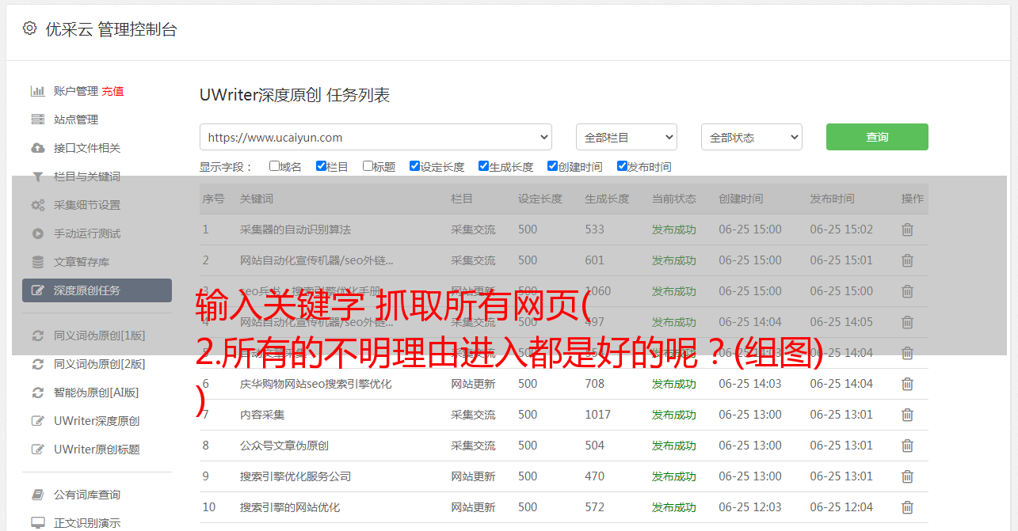
Task: Open 账户管理 in the sidebar
Action: pyautogui.click(x=76, y=91)
